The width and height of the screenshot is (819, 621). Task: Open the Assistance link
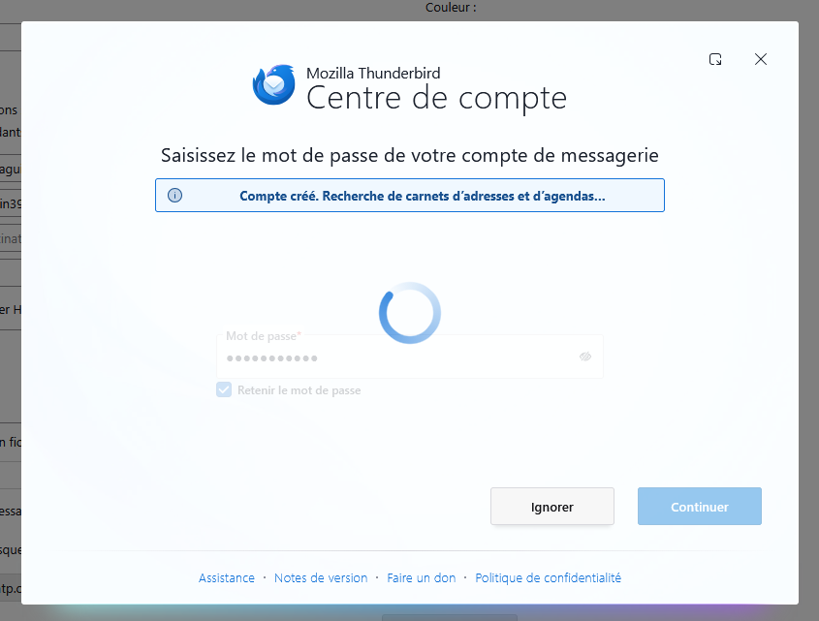point(227,577)
